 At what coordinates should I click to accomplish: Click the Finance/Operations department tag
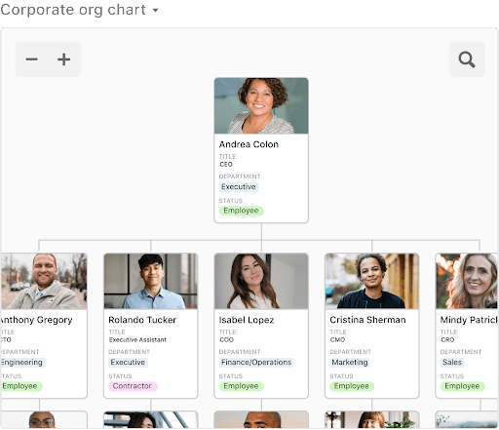click(x=256, y=363)
